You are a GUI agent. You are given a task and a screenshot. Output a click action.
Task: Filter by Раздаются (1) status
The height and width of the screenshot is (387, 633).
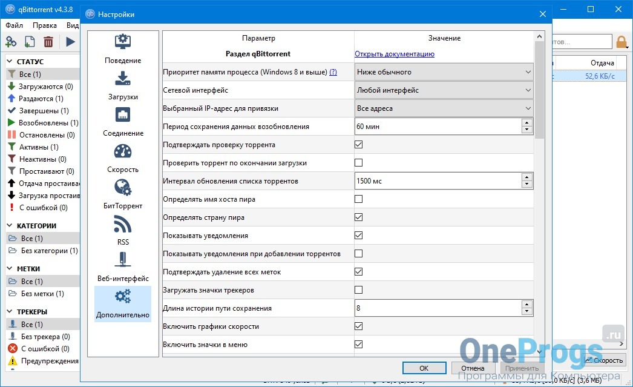(x=43, y=98)
